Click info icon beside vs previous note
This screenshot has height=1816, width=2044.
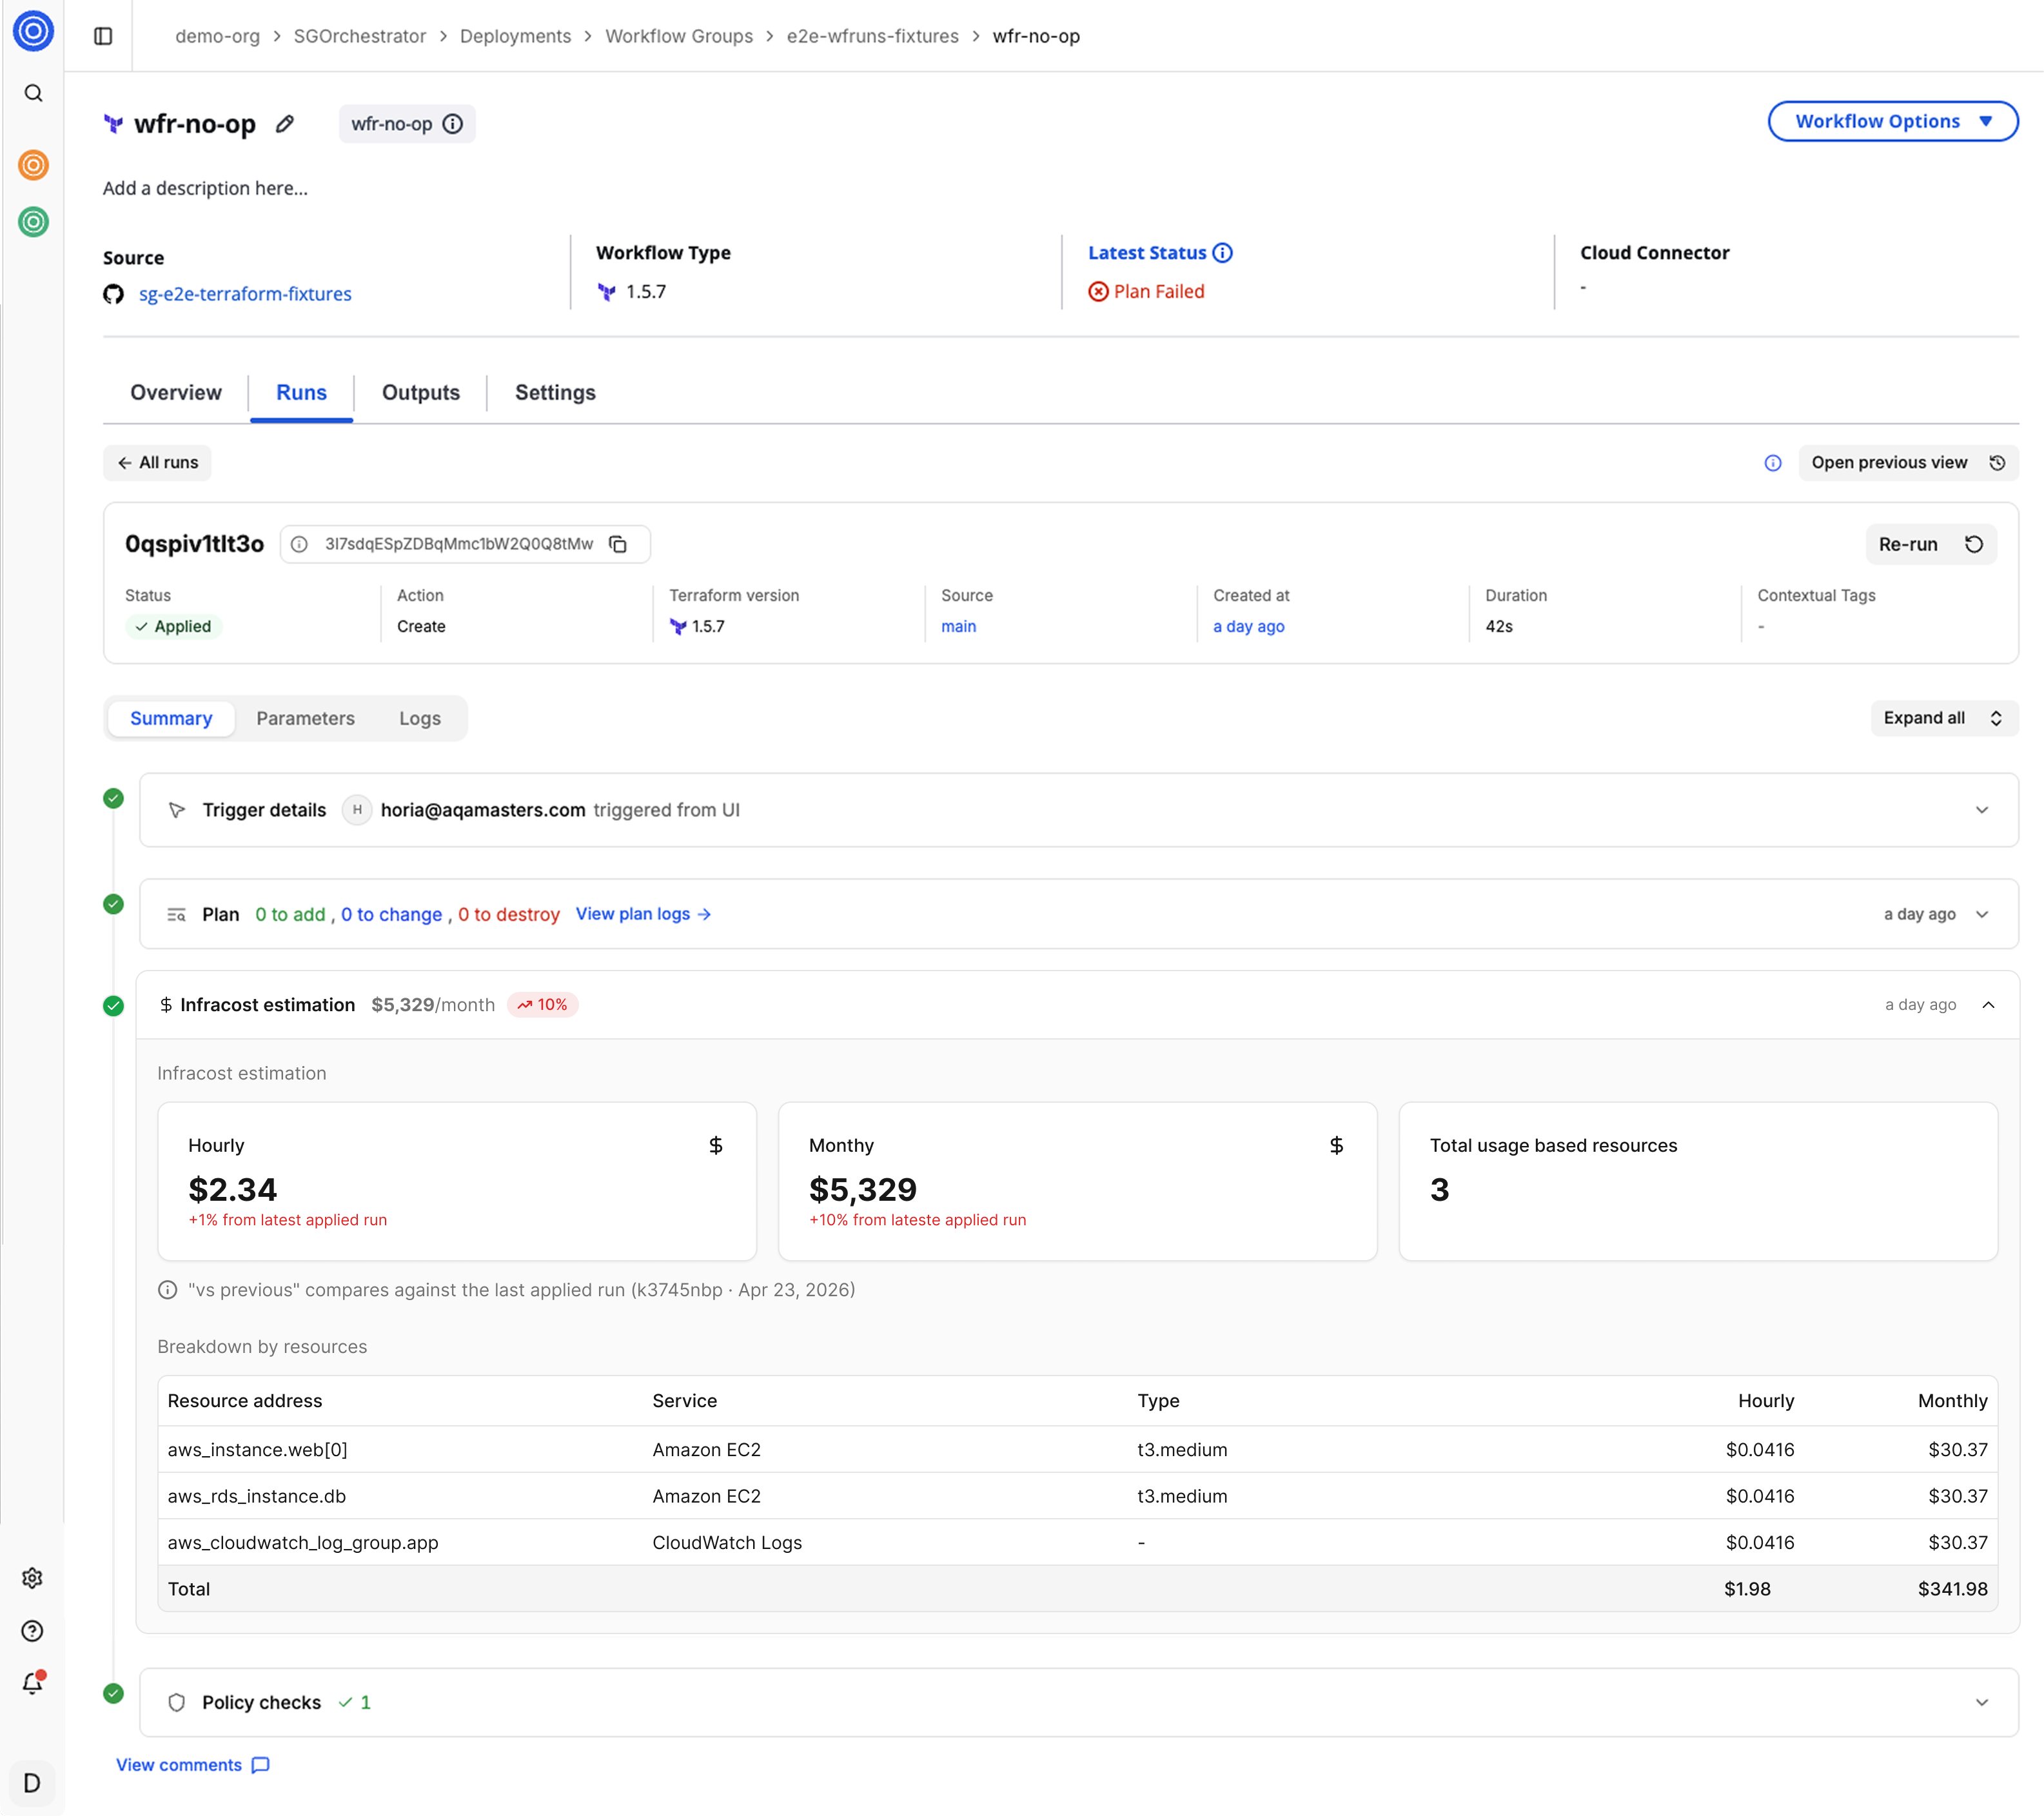168,1290
